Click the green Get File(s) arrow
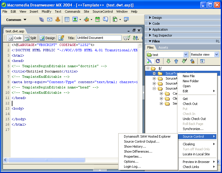 tap(168, 61)
